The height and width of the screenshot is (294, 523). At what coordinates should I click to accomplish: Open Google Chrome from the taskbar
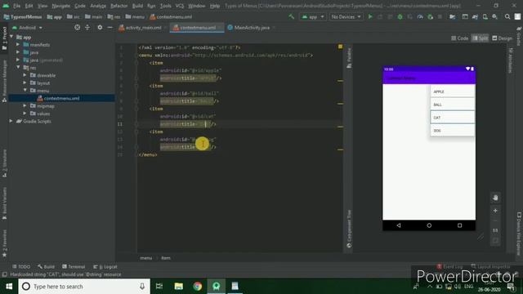tap(198, 287)
